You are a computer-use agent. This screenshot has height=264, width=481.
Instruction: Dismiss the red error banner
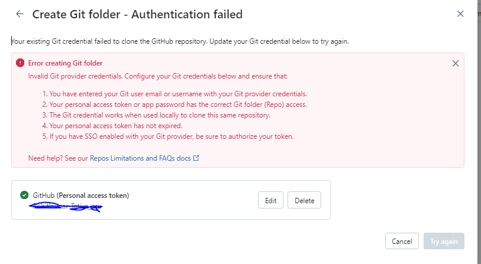[456, 63]
